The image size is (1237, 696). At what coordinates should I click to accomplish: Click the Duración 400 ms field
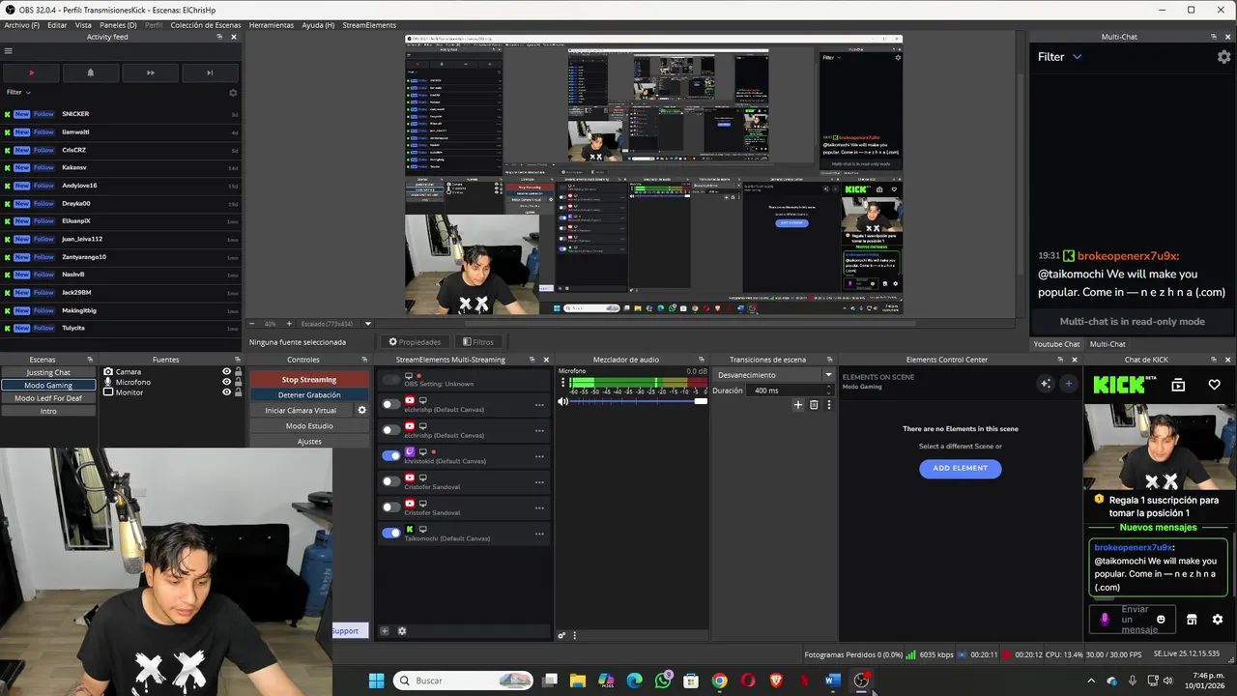(x=791, y=391)
